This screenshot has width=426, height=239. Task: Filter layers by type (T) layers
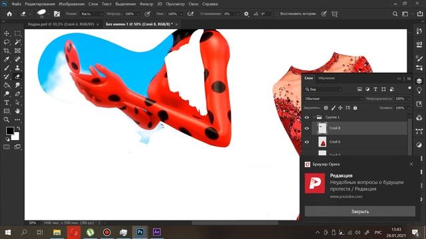pos(375,89)
